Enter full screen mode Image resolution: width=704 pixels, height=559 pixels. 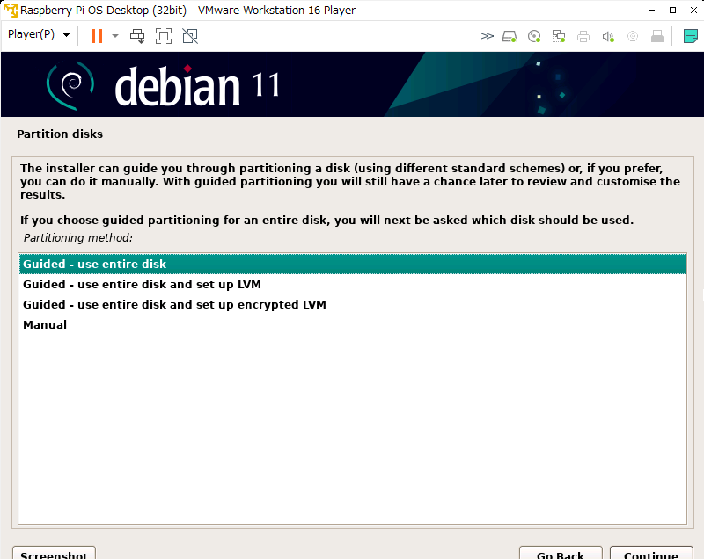(x=164, y=36)
